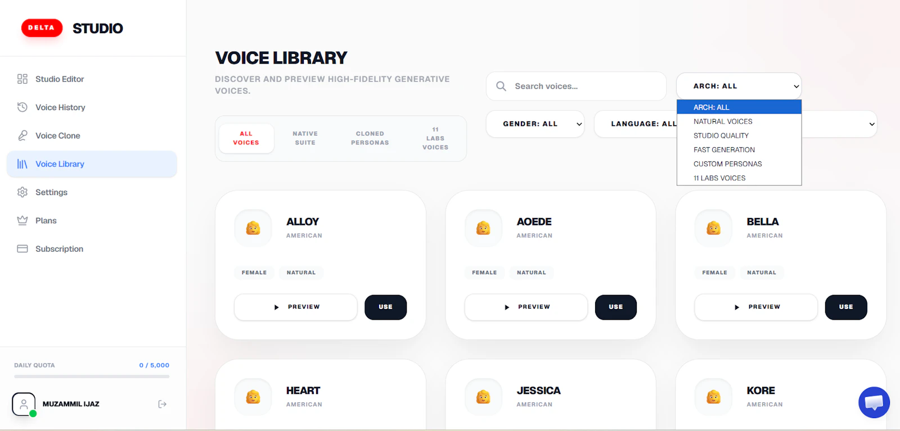Image resolution: width=900 pixels, height=431 pixels.
Task: Click the Alloy voice avatar
Action: click(253, 228)
